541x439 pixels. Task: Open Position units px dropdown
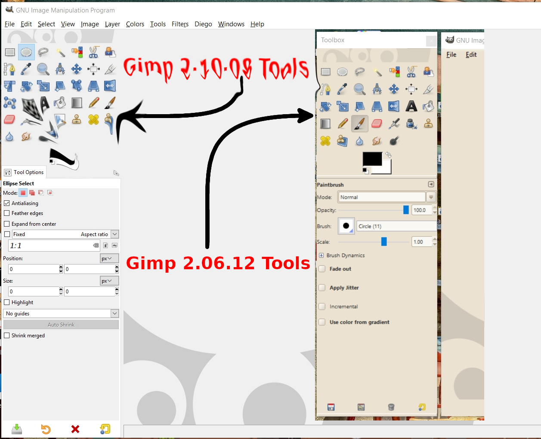(x=109, y=258)
